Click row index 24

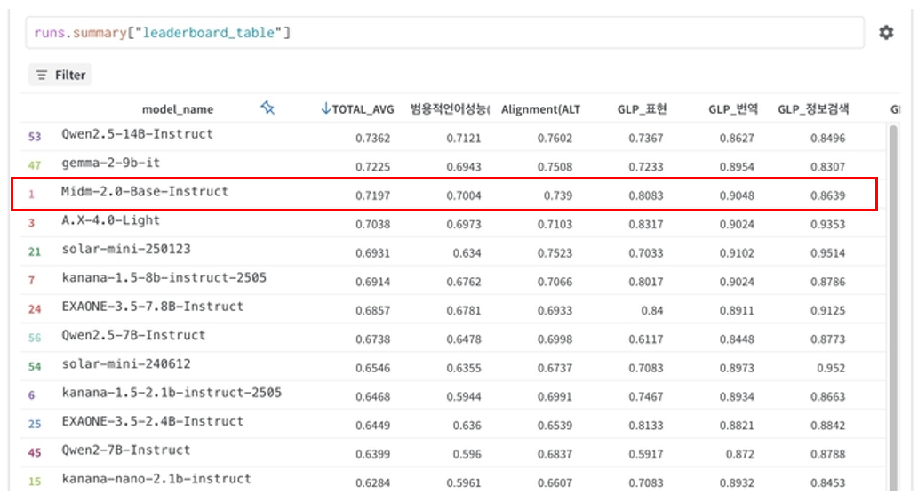35,308
